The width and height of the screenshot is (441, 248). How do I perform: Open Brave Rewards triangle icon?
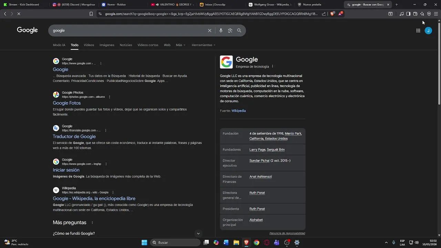[340, 14]
